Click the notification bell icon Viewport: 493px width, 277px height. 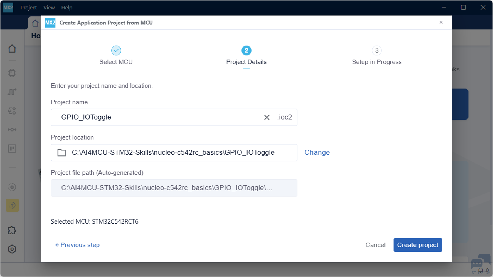[480, 271]
